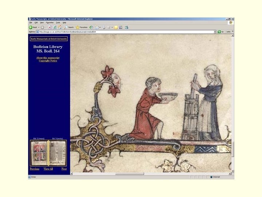The width and height of the screenshot is (262, 197).
Task: Open the Favorites menu
Action: click(50, 23)
